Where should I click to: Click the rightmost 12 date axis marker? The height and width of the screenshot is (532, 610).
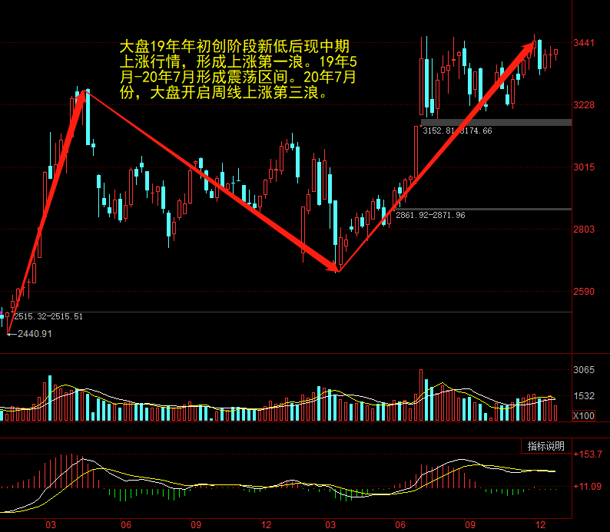pos(542,525)
